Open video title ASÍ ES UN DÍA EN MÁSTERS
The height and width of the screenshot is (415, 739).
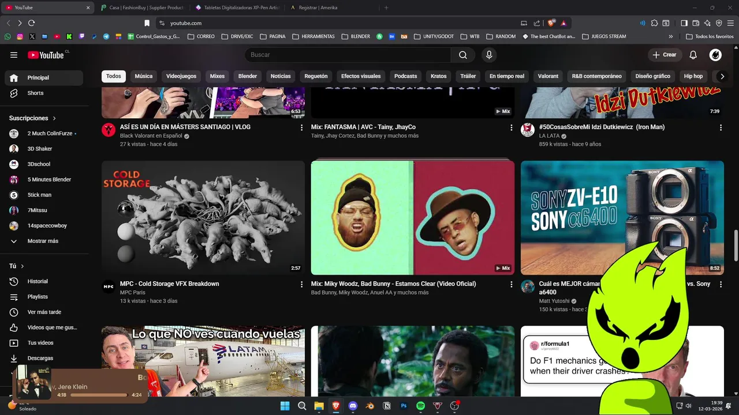tap(185, 127)
